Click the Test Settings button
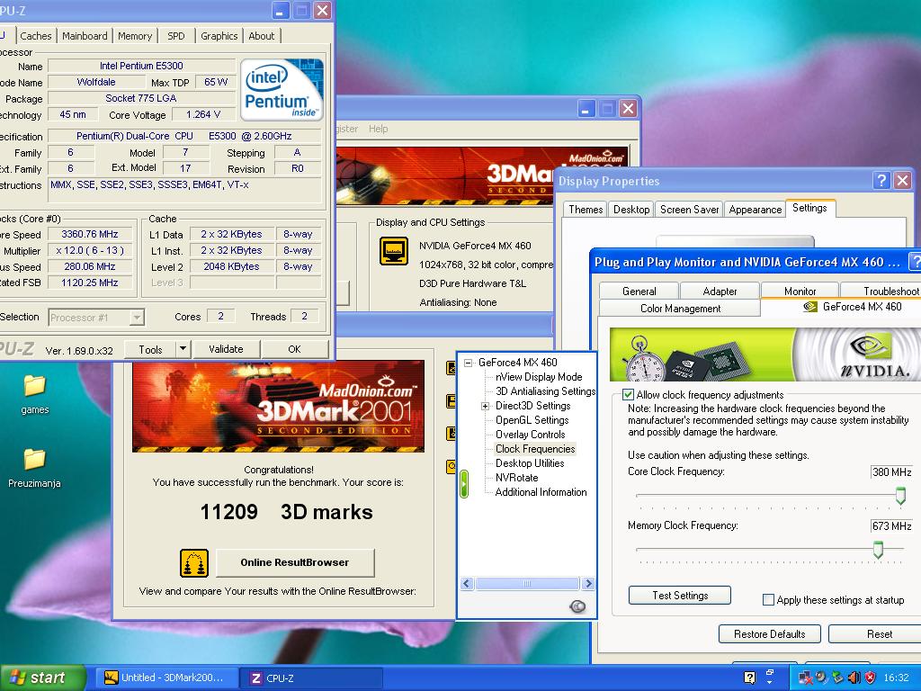Image resolution: width=921 pixels, height=691 pixels. (x=680, y=596)
